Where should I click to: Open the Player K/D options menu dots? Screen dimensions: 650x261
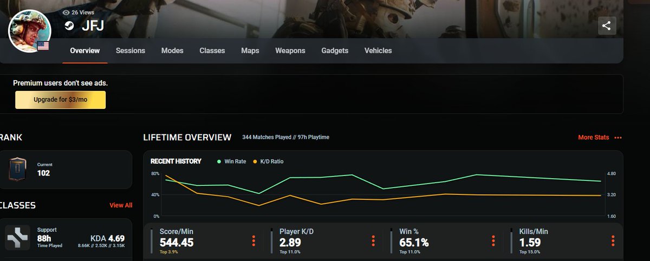click(373, 241)
